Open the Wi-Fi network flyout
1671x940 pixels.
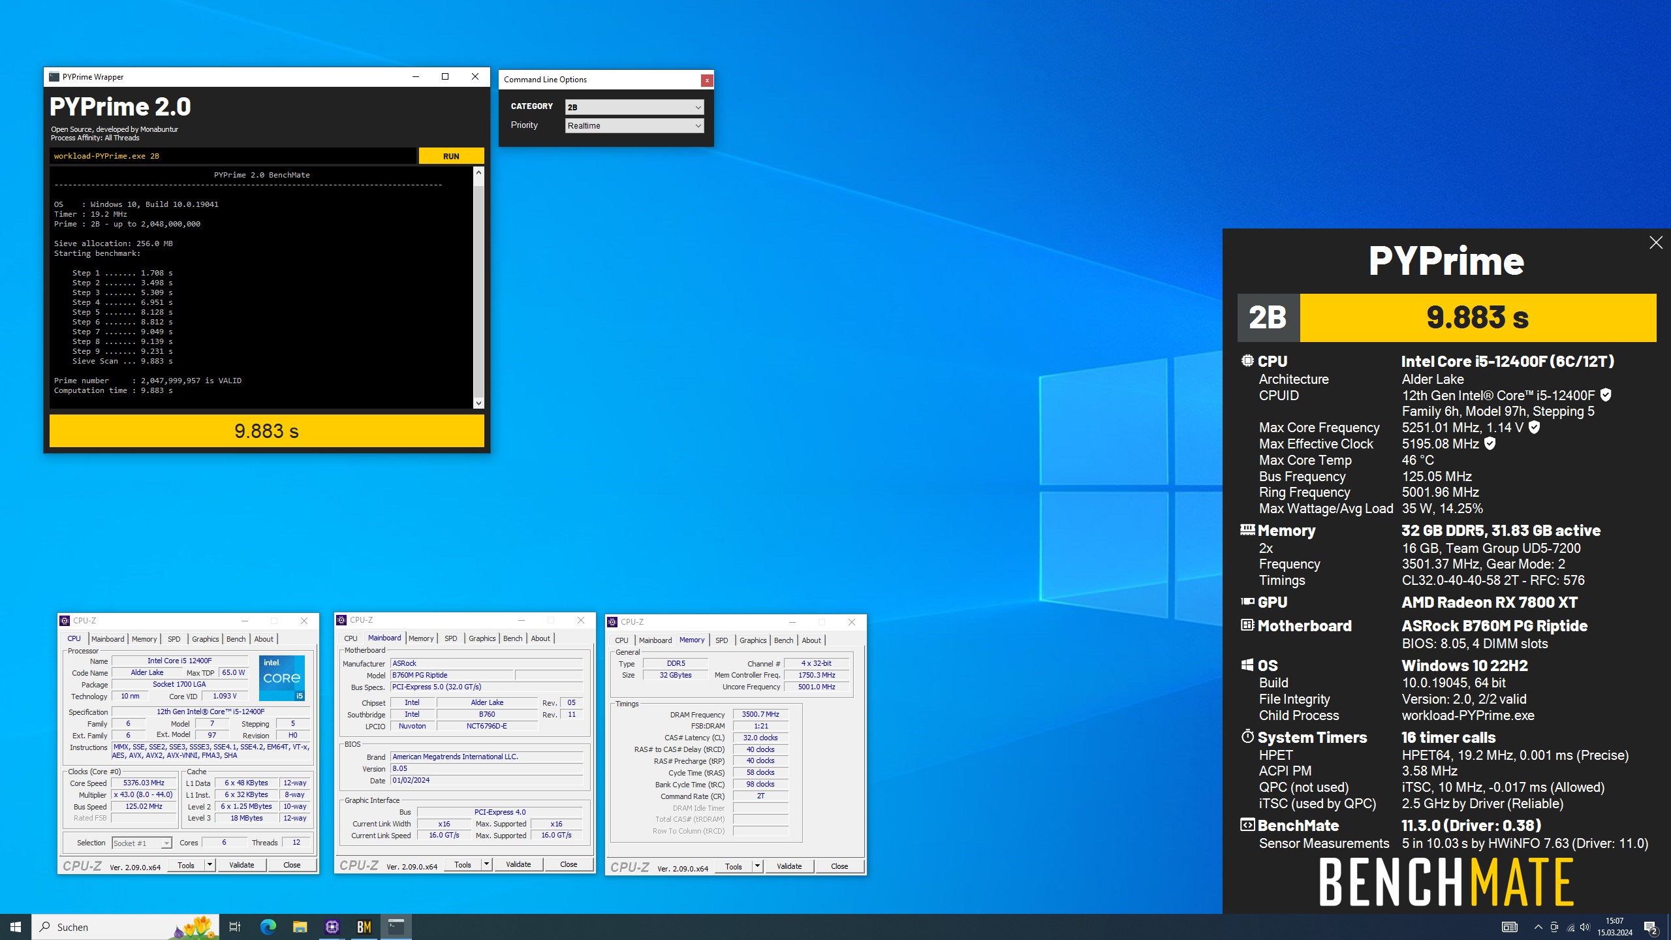1570,927
